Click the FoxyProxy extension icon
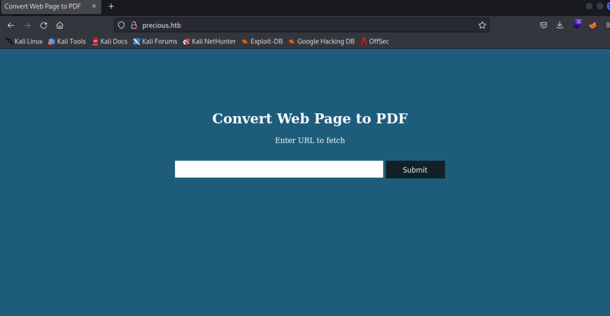 click(593, 25)
